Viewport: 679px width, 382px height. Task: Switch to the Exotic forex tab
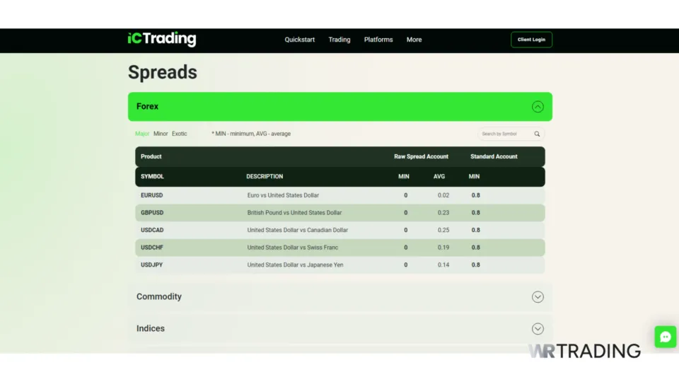click(180, 134)
